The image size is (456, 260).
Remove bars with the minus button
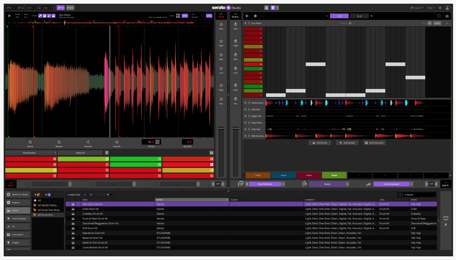pos(327,16)
